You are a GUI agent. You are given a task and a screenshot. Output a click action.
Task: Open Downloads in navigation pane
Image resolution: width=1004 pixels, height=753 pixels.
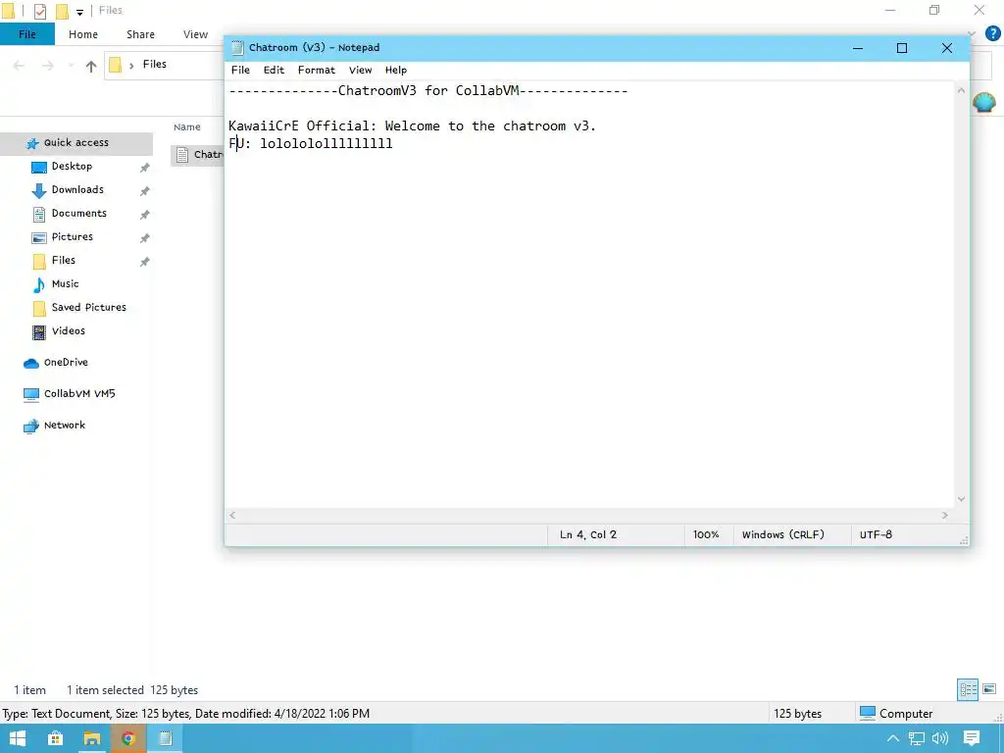(x=77, y=189)
